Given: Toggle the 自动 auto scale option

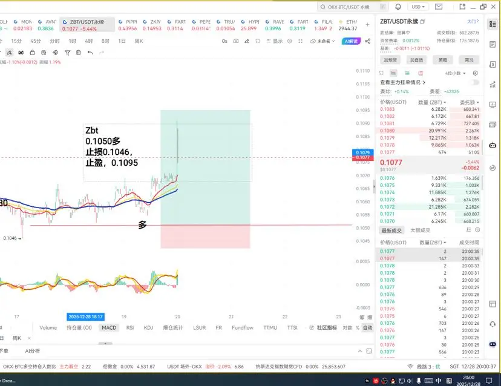Looking at the screenshot, I should [x=368, y=328].
